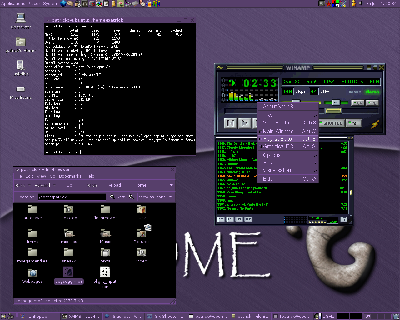Launch the headphones audio app in top panel

tap(150, 3)
